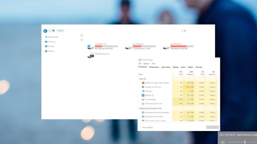
Task: Open Quick access in Explorer sidebar
Action: [53, 37]
